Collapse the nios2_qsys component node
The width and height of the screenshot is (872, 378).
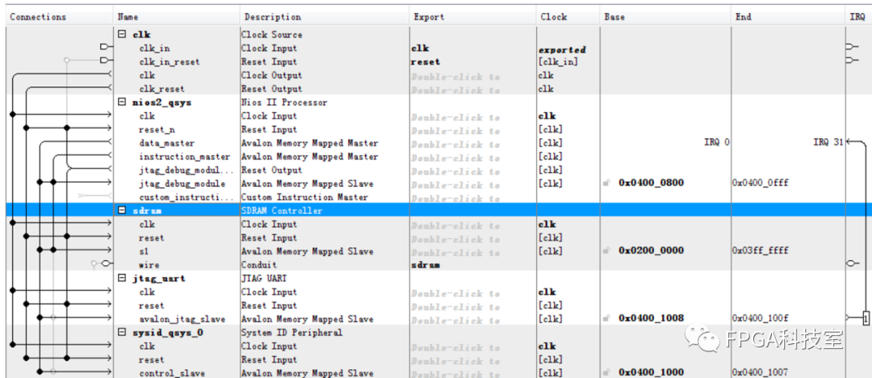[x=123, y=103]
